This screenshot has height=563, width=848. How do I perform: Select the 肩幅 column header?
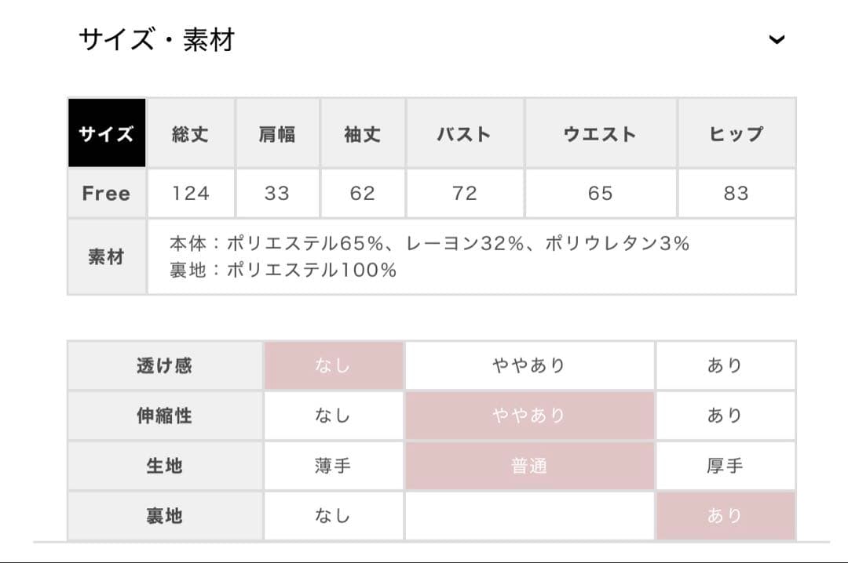pyautogui.click(x=276, y=133)
